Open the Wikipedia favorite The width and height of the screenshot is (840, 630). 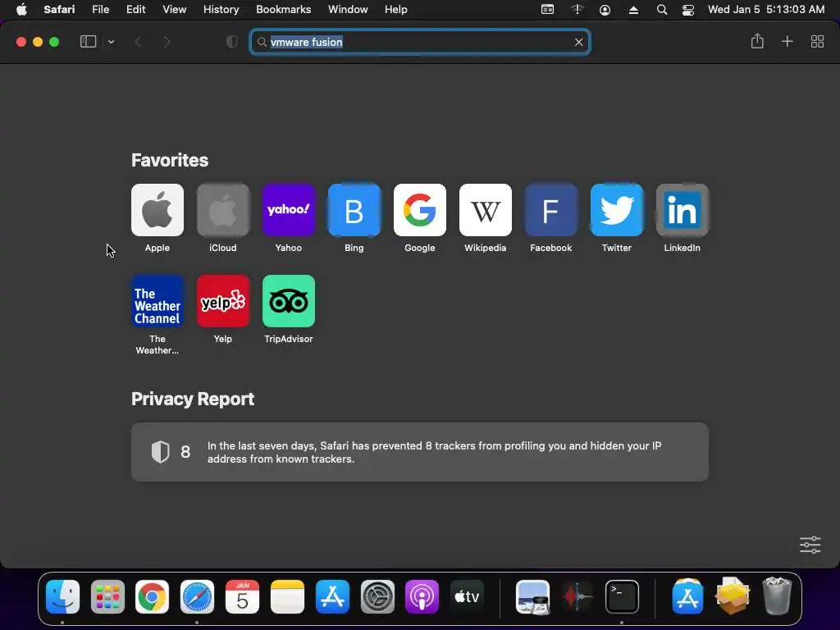[x=486, y=210]
